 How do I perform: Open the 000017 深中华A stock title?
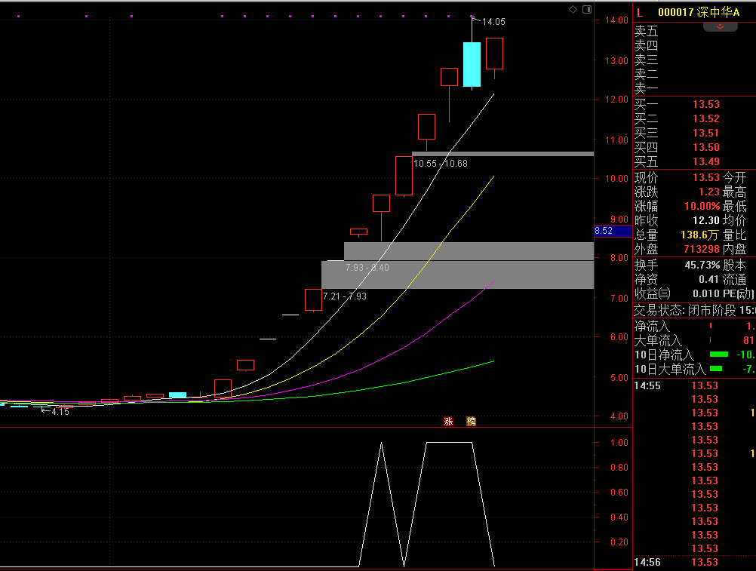coord(699,13)
